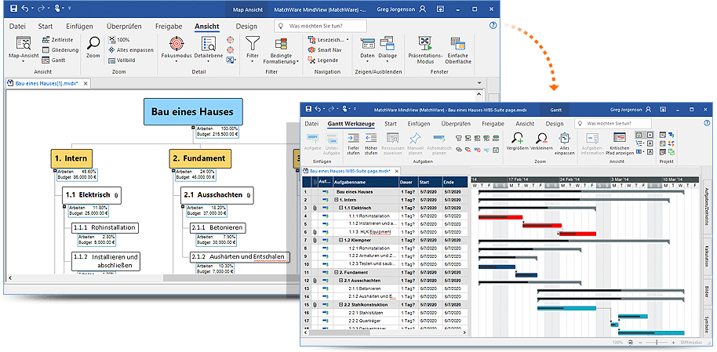Image resolution: width=717 pixels, height=352 pixels.
Task: Open Lesezeichen dropdown
Action: click(329, 40)
